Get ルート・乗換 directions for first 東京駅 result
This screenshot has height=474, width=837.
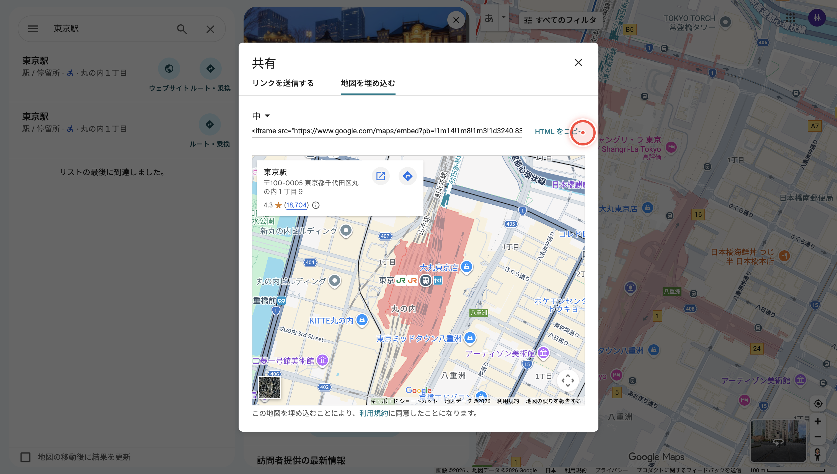(x=210, y=69)
